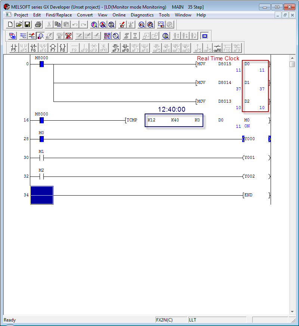Select the Closed Contact F6 ladder symbol
This screenshot has height=326, width=299.
(x=33, y=48)
